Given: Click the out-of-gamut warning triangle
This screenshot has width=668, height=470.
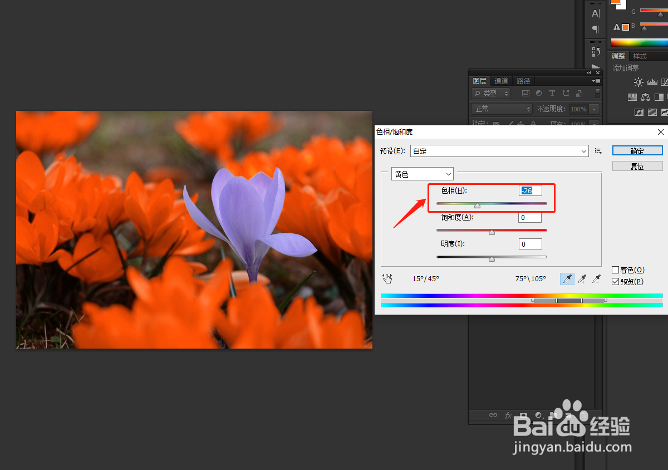Looking at the screenshot, I should tap(616, 27).
